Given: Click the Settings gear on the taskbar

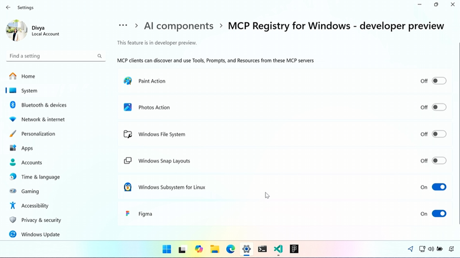Looking at the screenshot, I should 247,249.
